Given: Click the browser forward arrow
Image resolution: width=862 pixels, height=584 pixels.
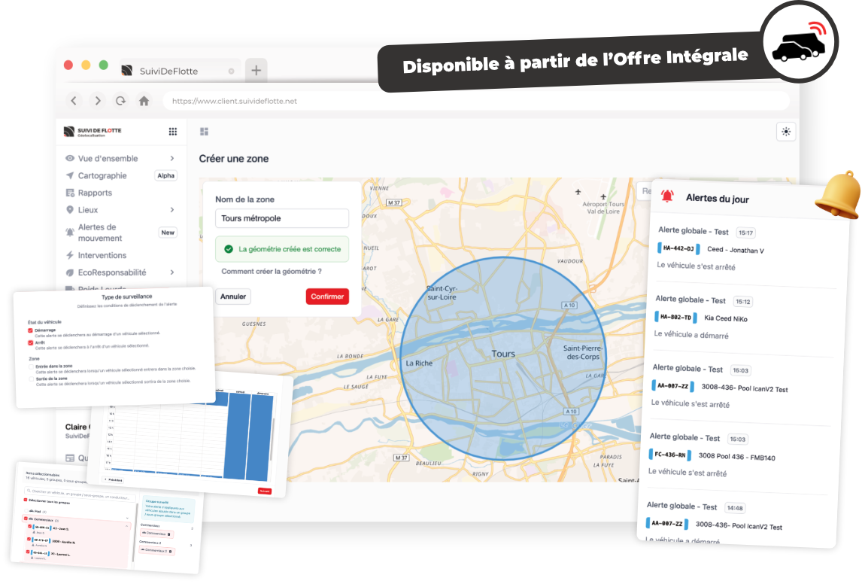Looking at the screenshot, I should [x=98, y=101].
